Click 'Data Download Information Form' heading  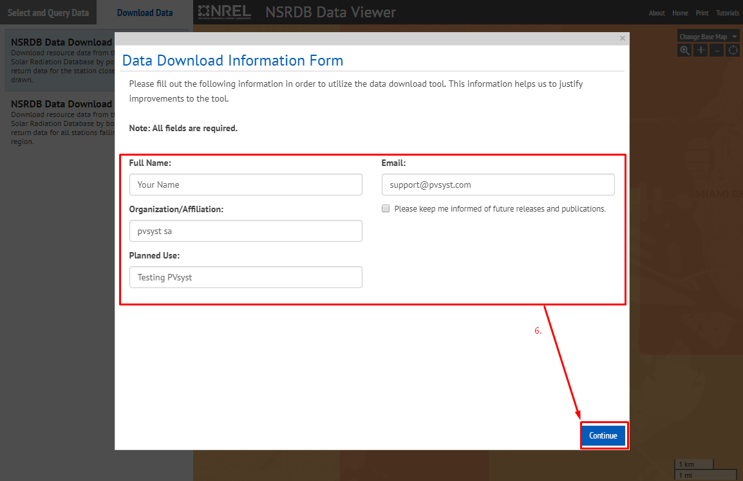pyautogui.click(x=232, y=60)
